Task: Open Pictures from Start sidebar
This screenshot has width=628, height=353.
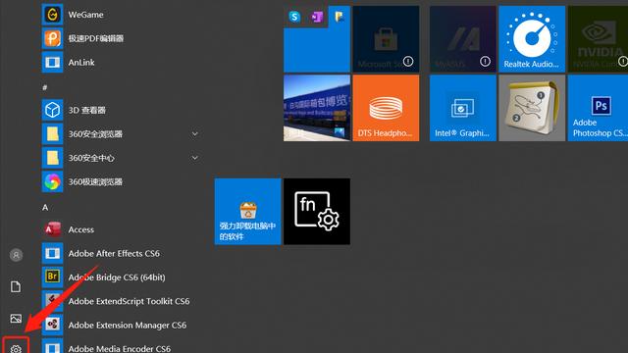Action: pyautogui.click(x=16, y=319)
